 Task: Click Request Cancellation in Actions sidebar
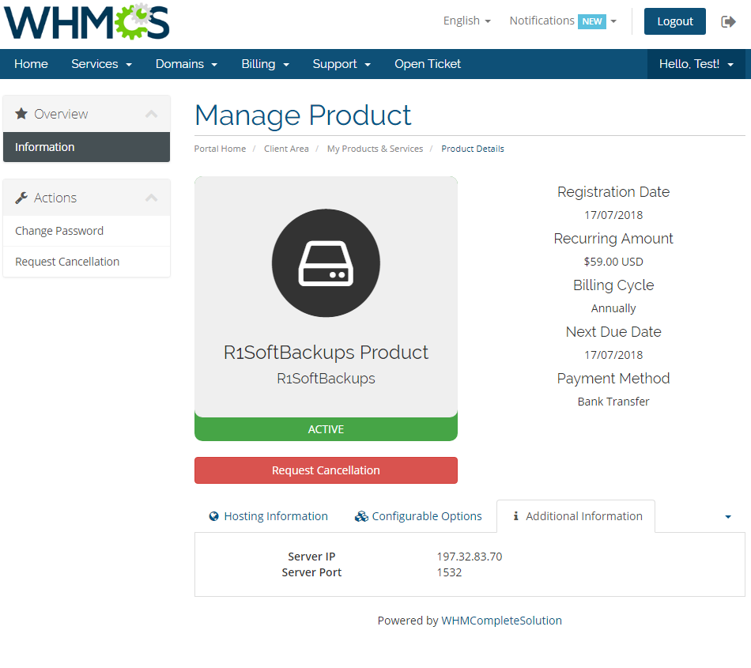click(86, 262)
